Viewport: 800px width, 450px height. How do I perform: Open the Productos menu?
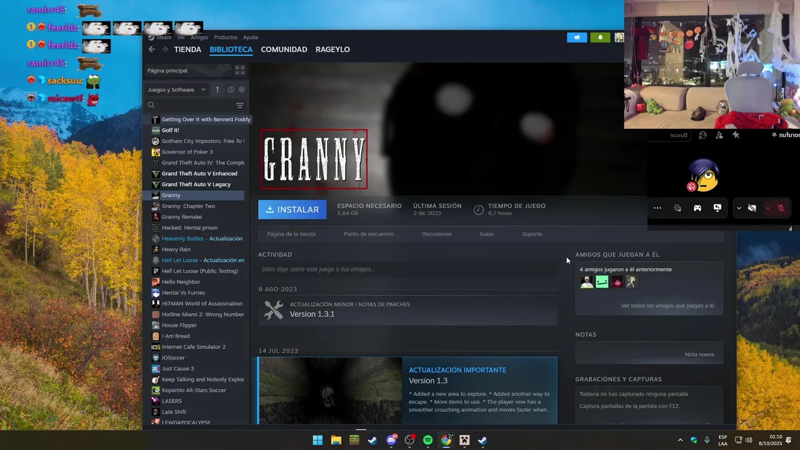point(226,37)
